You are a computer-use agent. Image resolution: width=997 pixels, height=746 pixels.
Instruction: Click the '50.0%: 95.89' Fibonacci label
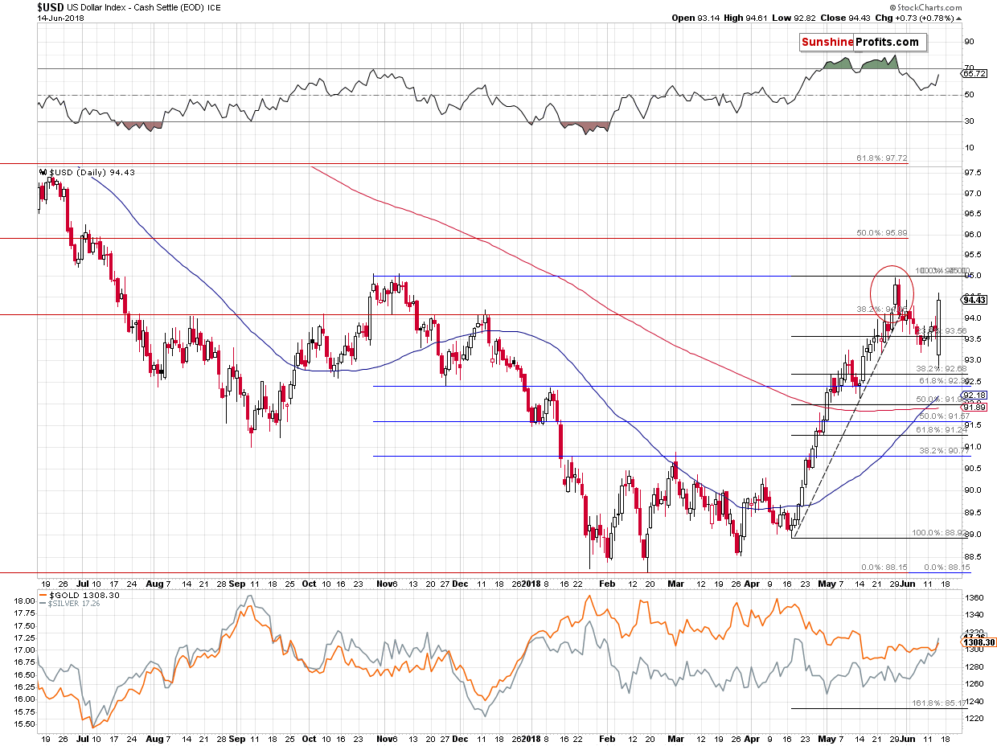point(882,232)
